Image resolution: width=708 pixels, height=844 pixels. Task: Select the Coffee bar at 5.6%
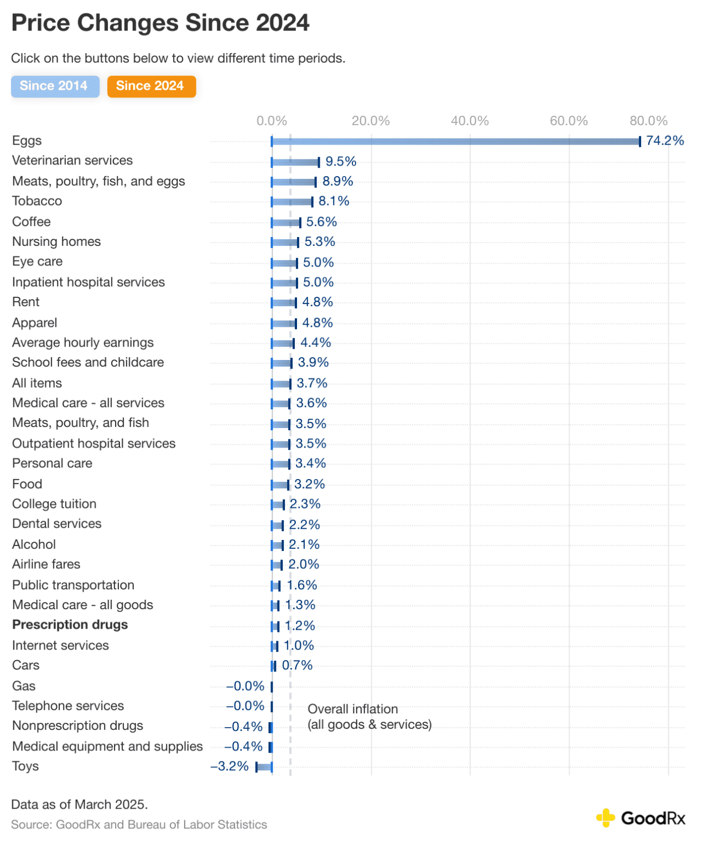coord(285,222)
